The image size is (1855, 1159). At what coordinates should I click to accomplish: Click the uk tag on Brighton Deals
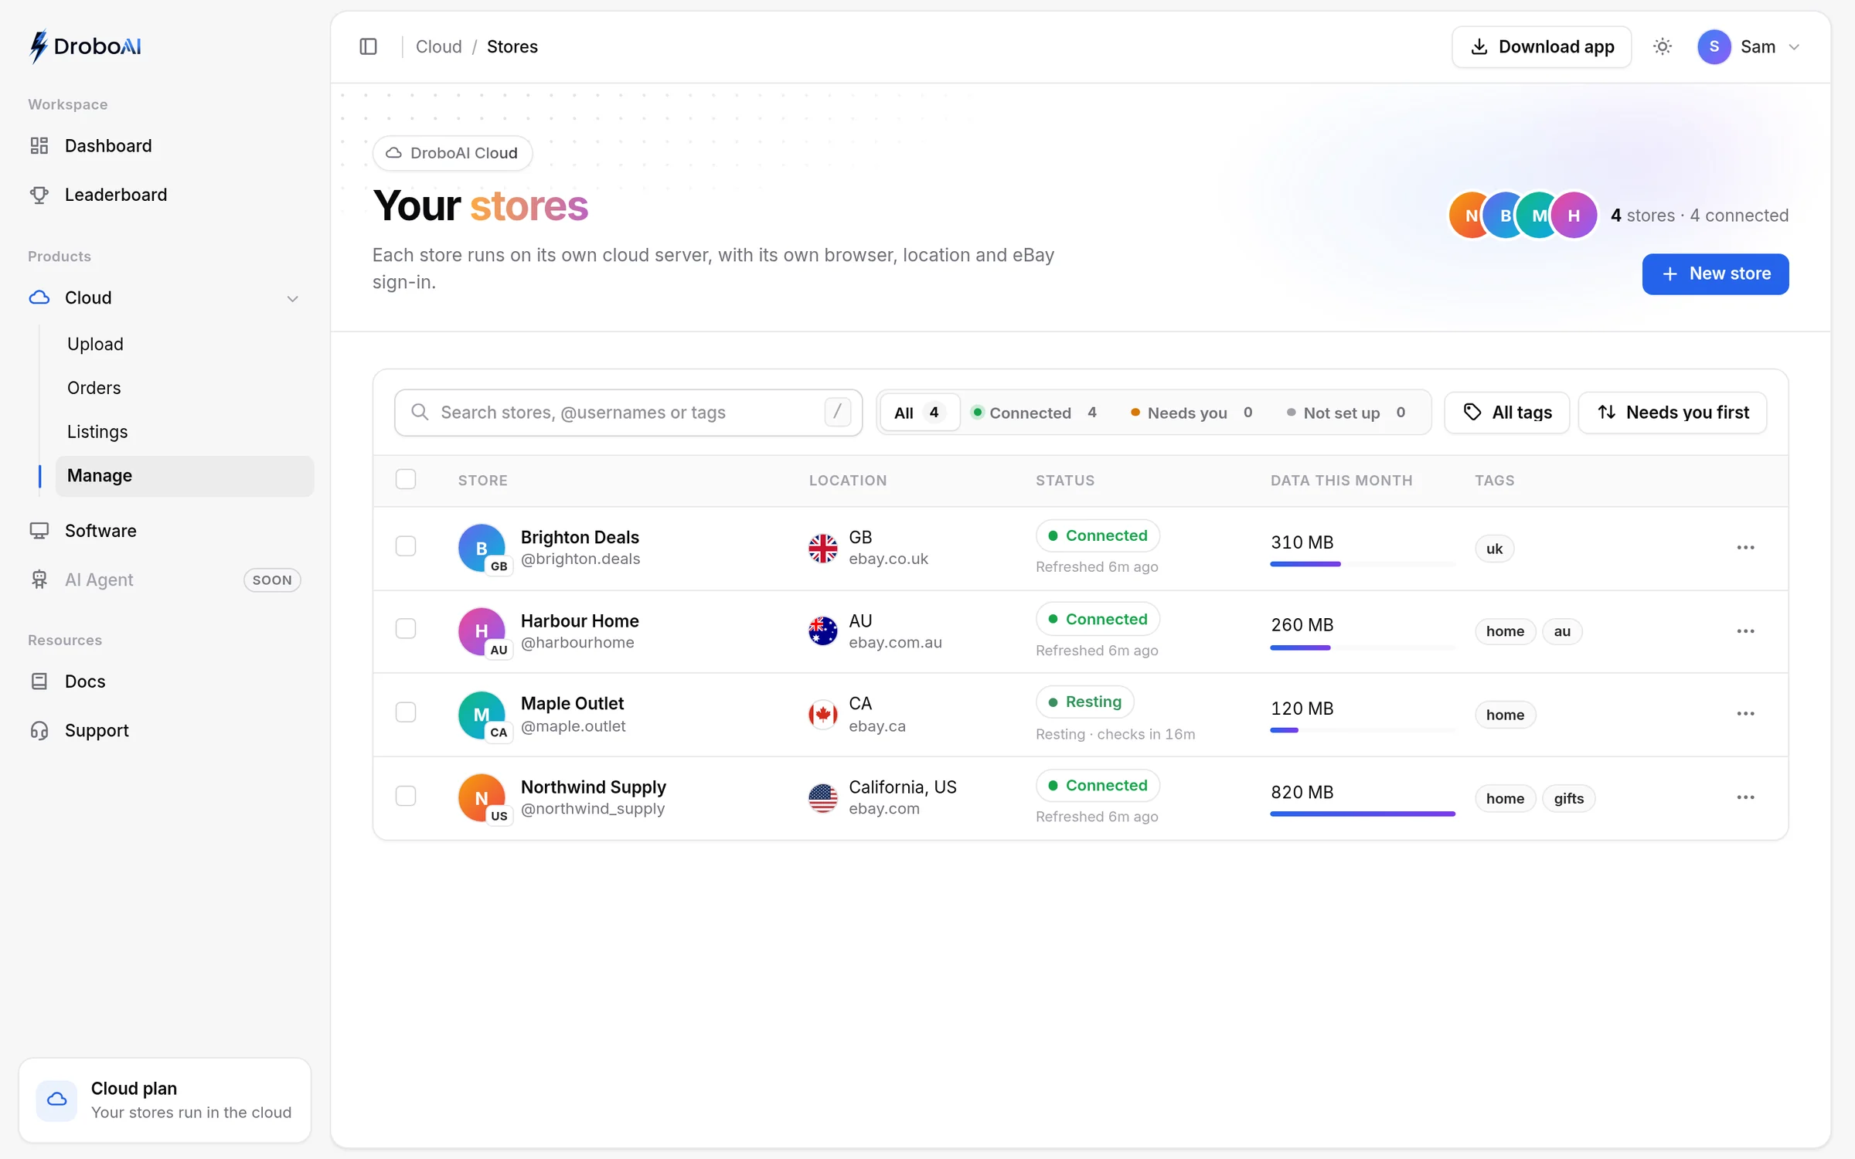[x=1494, y=549]
